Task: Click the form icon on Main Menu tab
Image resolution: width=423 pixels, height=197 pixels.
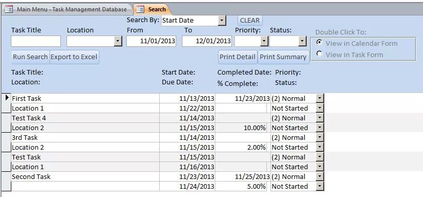Action: pyautogui.click(x=9, y=9)
